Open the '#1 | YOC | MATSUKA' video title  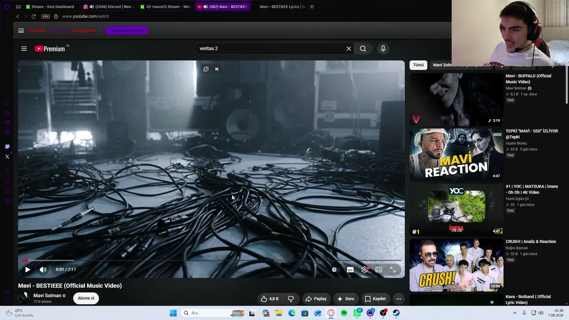click(x=532, y=189)
